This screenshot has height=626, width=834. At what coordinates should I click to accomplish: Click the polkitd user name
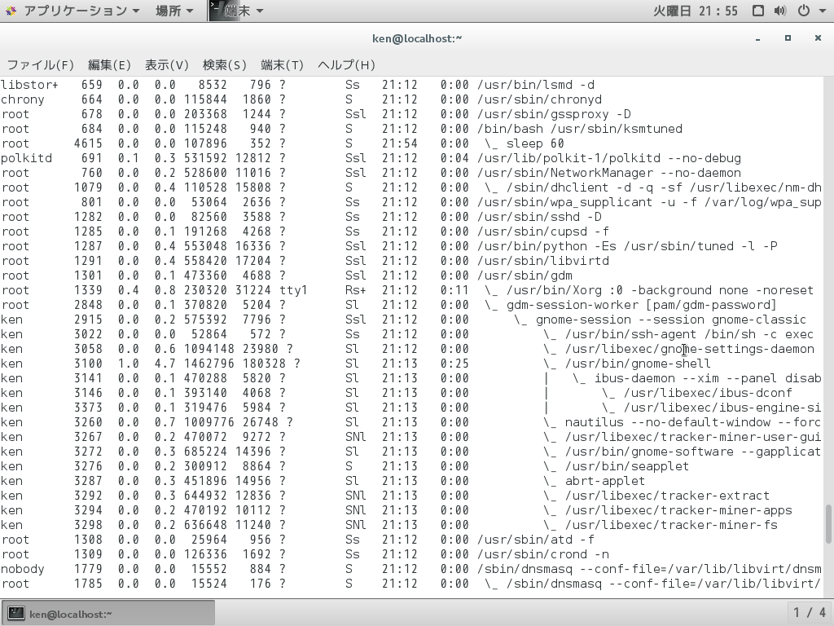click(26, 158)
